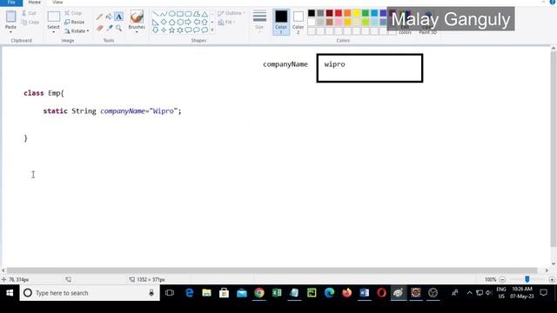This screenshot has width=557, height=313.
Task: Choose the Rounded rectangle shape
Action: click(188, 14)
